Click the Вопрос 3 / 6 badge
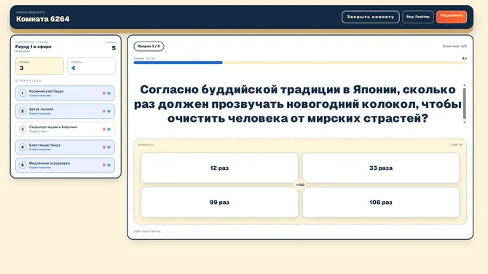 pos(149,46)
